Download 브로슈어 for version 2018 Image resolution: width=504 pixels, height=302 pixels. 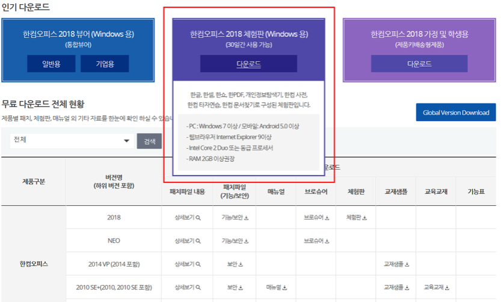316,217
